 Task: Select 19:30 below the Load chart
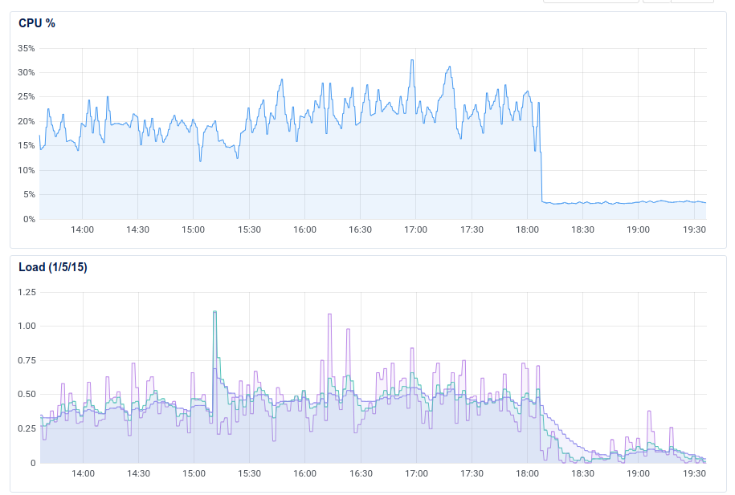pos(694,473)
